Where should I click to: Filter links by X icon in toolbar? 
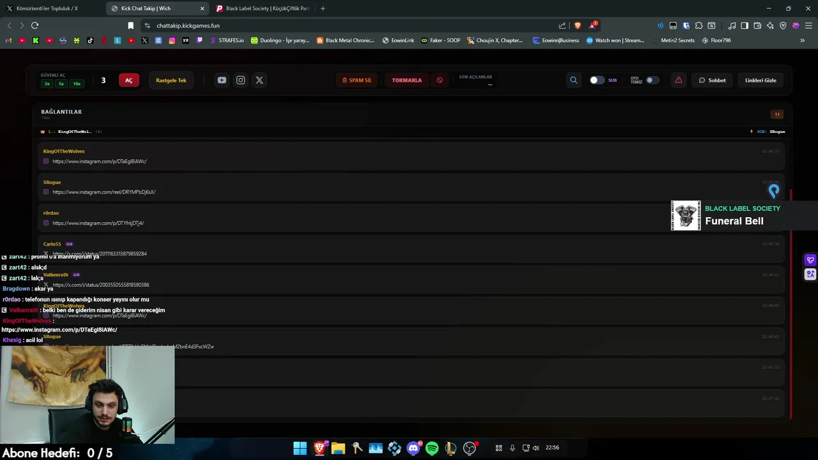[x=259, y=80]
